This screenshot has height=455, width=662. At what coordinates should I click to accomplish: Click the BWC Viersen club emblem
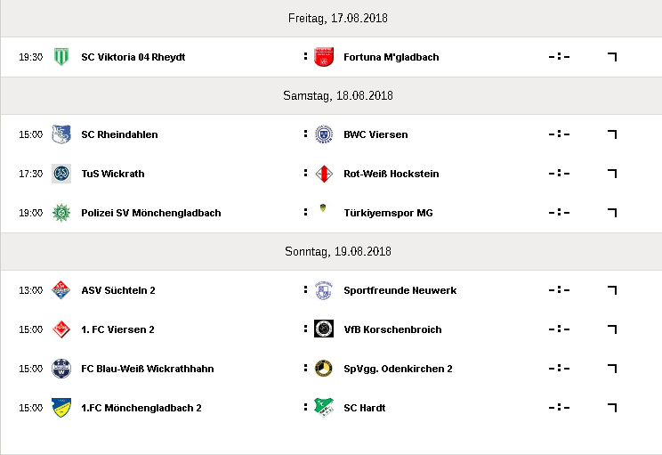324,134
